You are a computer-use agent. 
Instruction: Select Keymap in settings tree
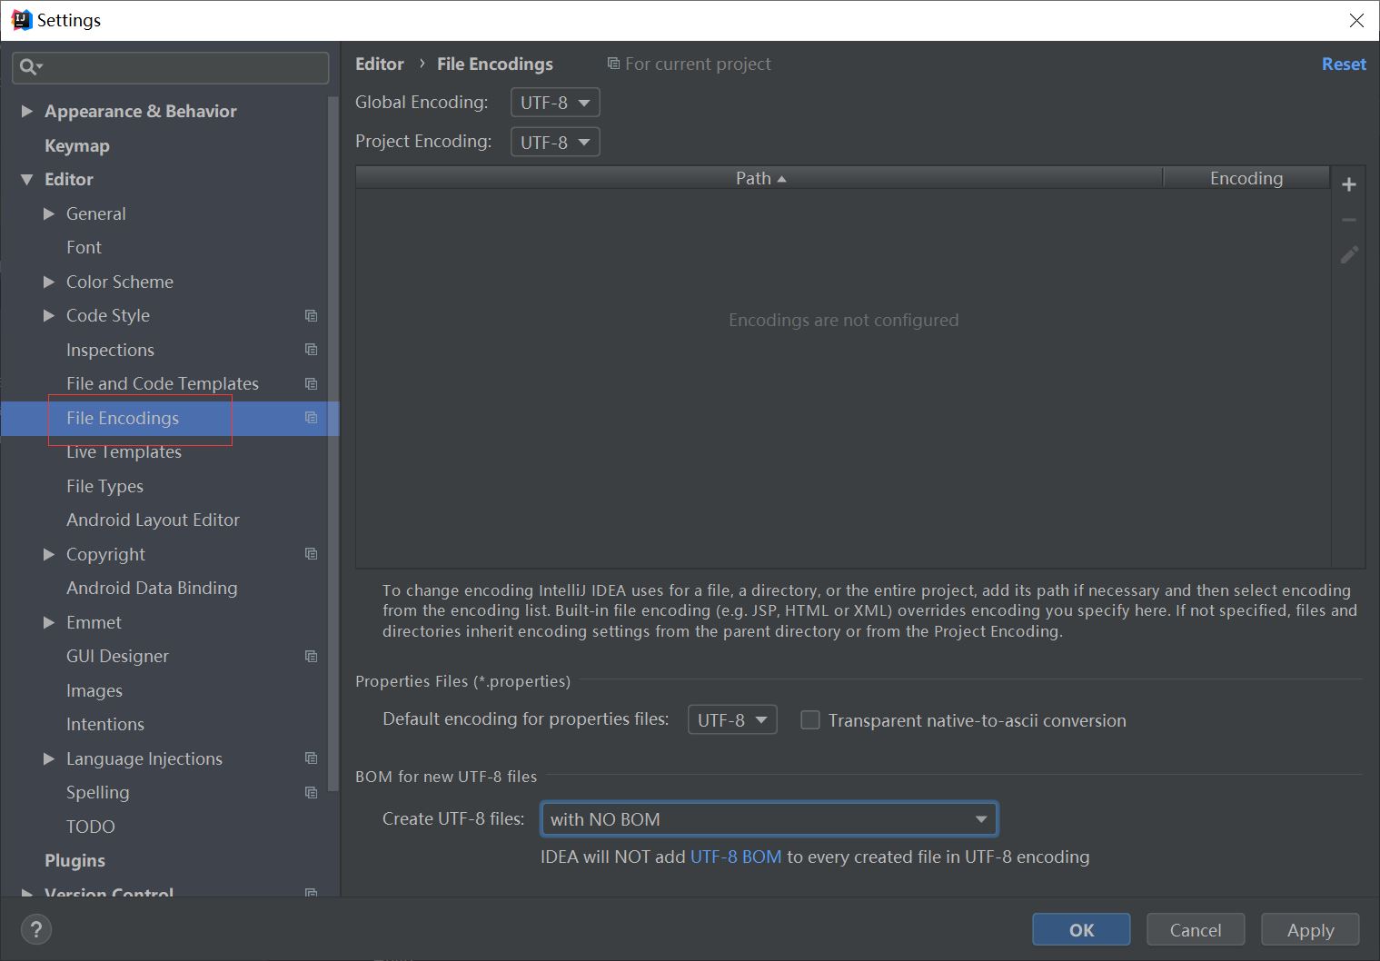point(76,145)
